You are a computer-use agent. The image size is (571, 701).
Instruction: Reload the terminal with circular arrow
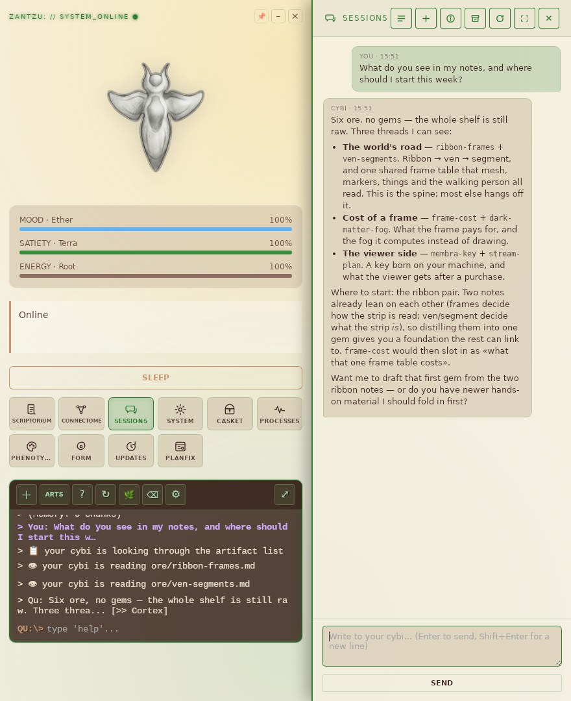pyautogui.click(x=106, y=495)
